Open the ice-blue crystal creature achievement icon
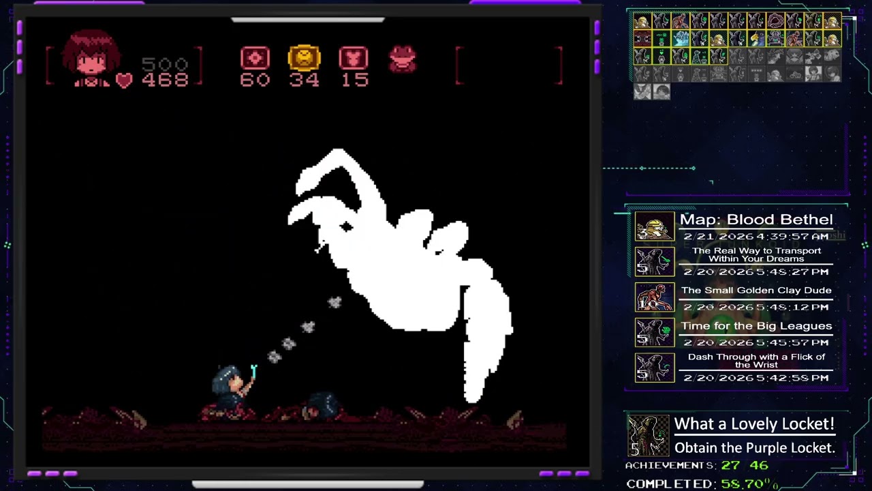Image resolution: width=872 pixels, height=491 pixels. click(681, 38)
